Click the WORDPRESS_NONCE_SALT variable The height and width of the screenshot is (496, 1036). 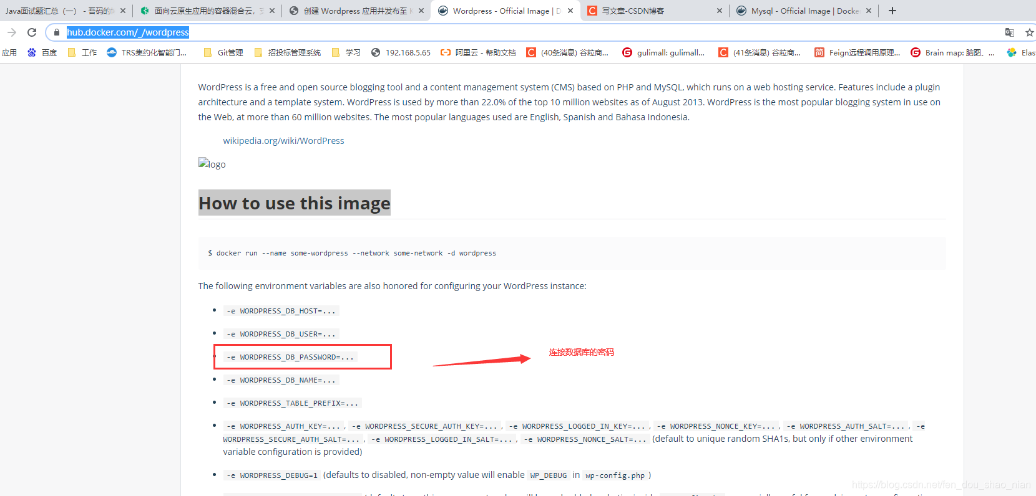pyautogui.click(x=585, y=439)
